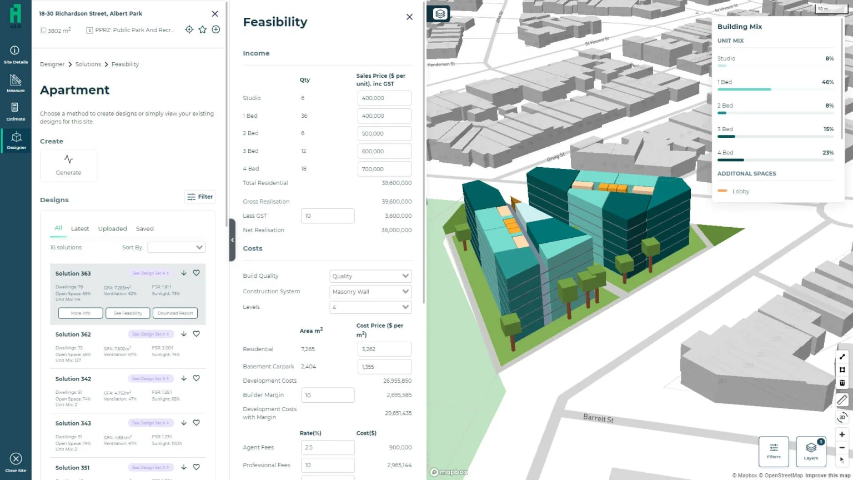
Task: Open the Estimate panel
Action: (16, 111)
